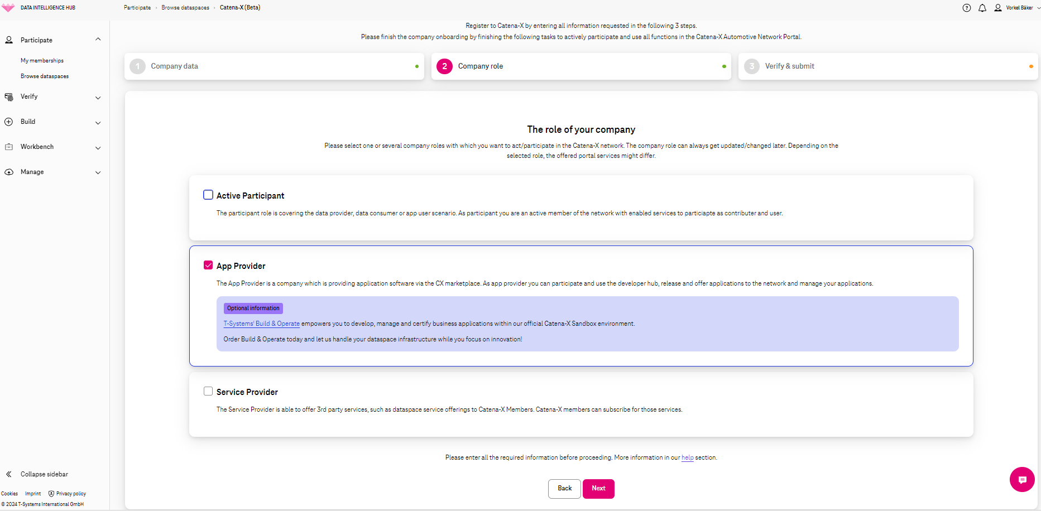Image resolution: width=1041 pixels, height=511 pixels.
Task: Click the Service Provider heading
Action: pyautogui.click(x=247, y=392)
